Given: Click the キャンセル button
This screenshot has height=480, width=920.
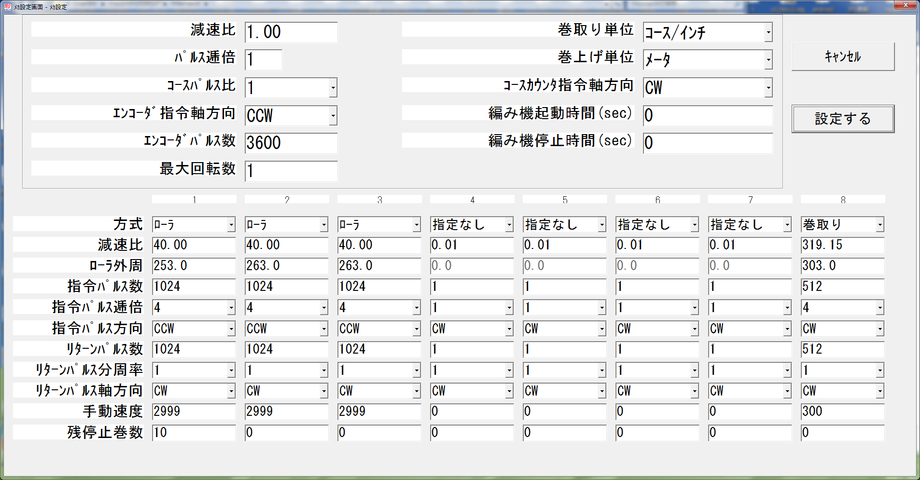Looking at the screenshot, I should pos(842,57).
